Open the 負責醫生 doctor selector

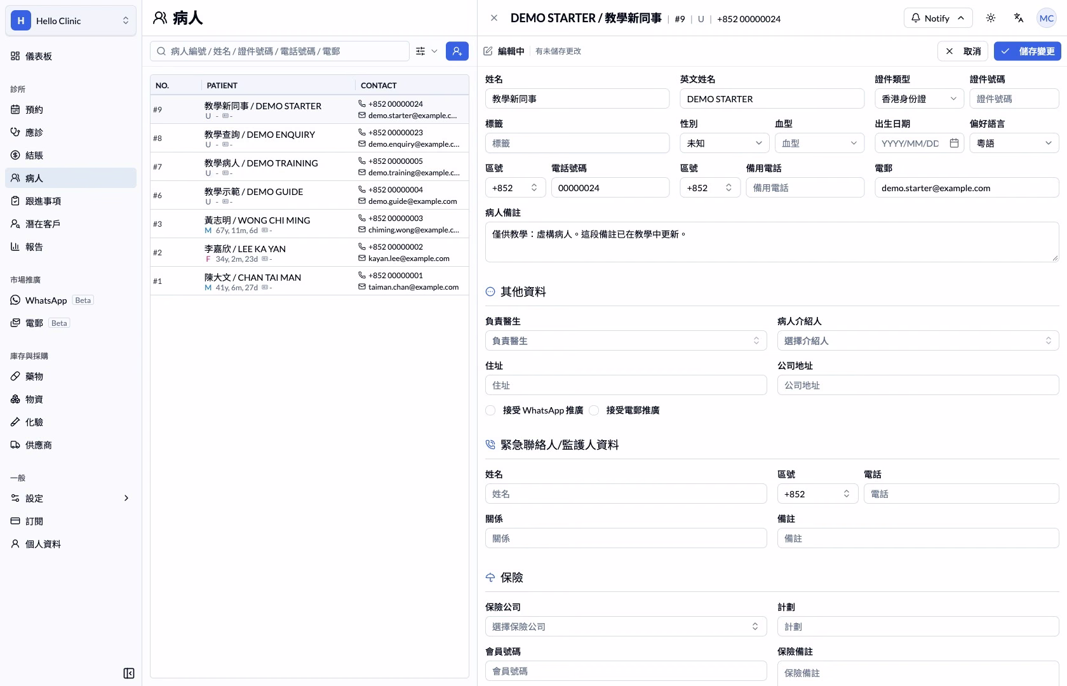pyautogui.click(x=626, y=341)
